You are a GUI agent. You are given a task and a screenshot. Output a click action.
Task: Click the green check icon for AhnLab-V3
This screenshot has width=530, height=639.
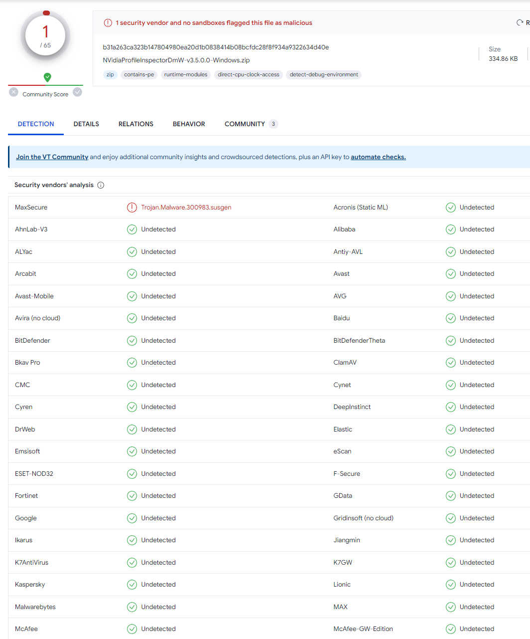(132, 229)
